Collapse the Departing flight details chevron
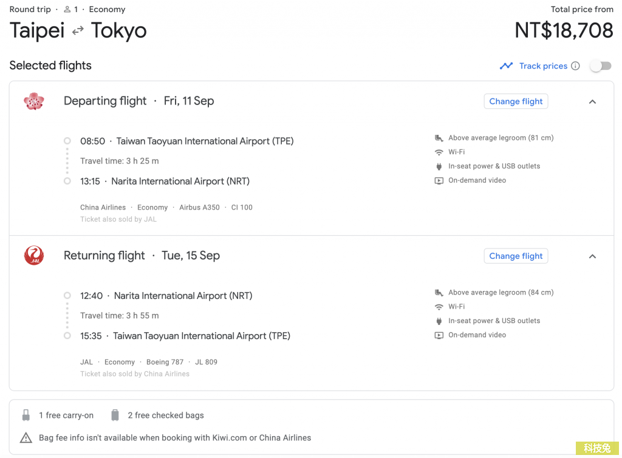Image resolution: width=622 pixels, height=458 pixels. point(592,101)
